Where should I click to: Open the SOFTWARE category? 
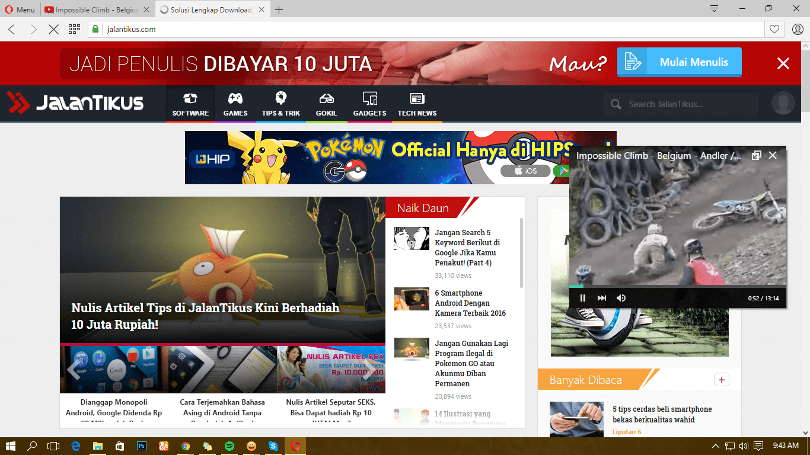coord(190,104)
